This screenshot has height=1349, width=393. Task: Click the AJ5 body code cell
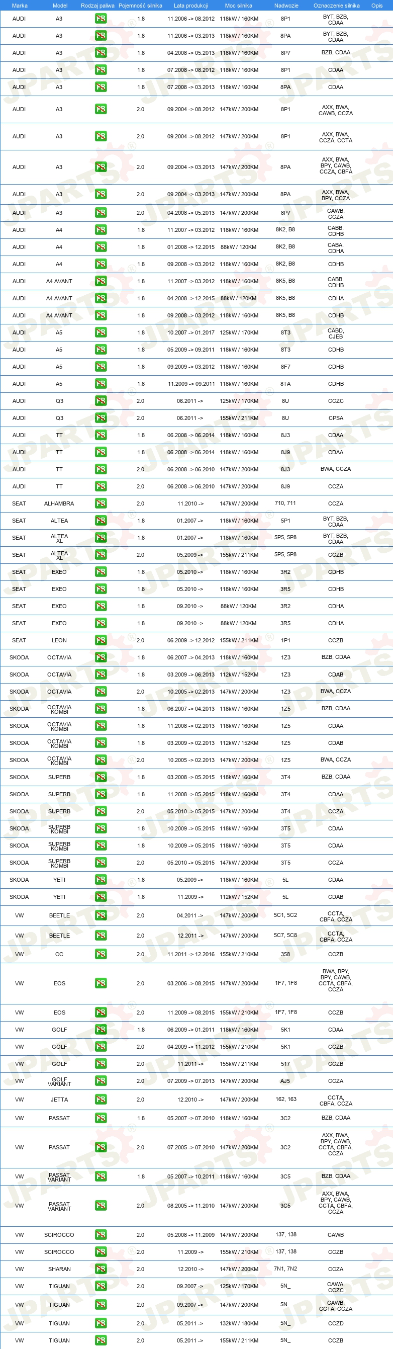[285, 1081]
